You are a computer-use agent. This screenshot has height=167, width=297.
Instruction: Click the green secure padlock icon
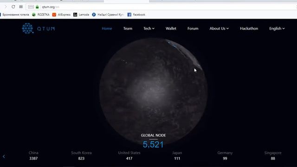[37, 7]
